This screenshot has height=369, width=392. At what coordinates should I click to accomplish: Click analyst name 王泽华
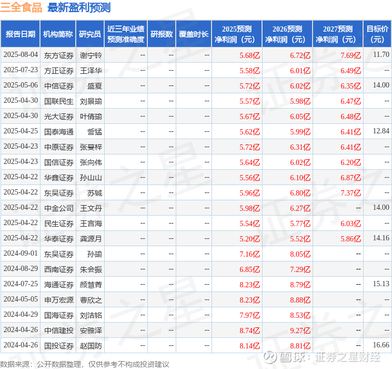pos(91,71)
